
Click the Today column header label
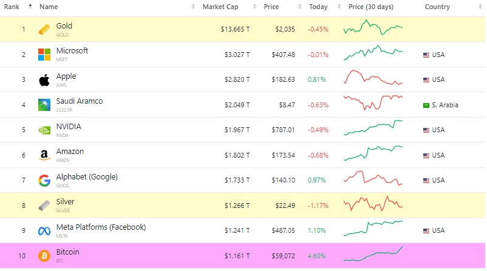click(x=318, y=7)
